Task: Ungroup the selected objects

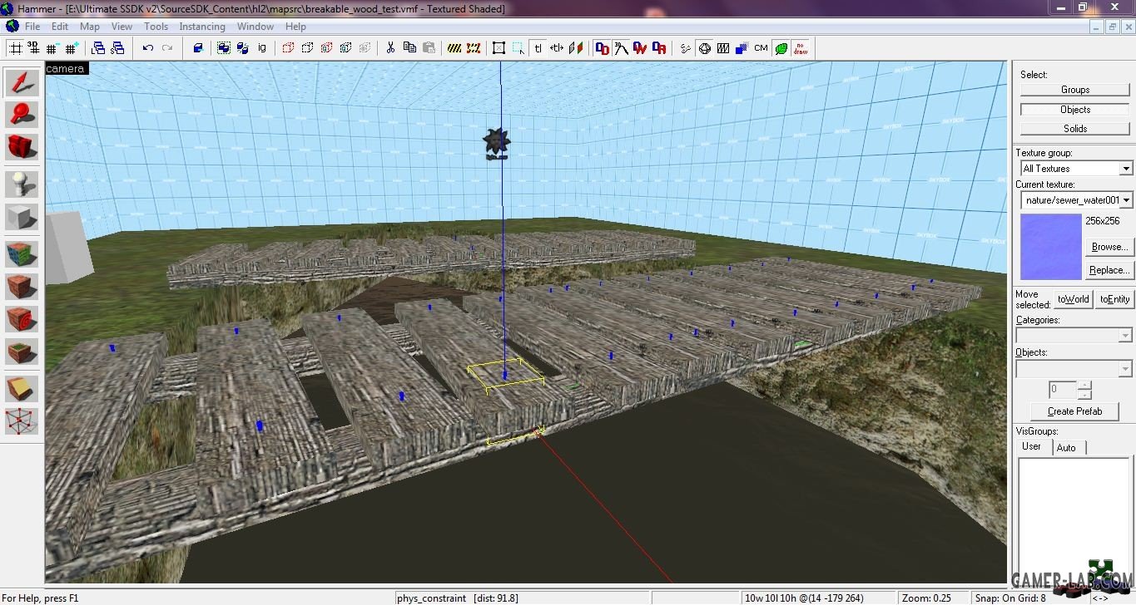Action: (x=243, y=48)
